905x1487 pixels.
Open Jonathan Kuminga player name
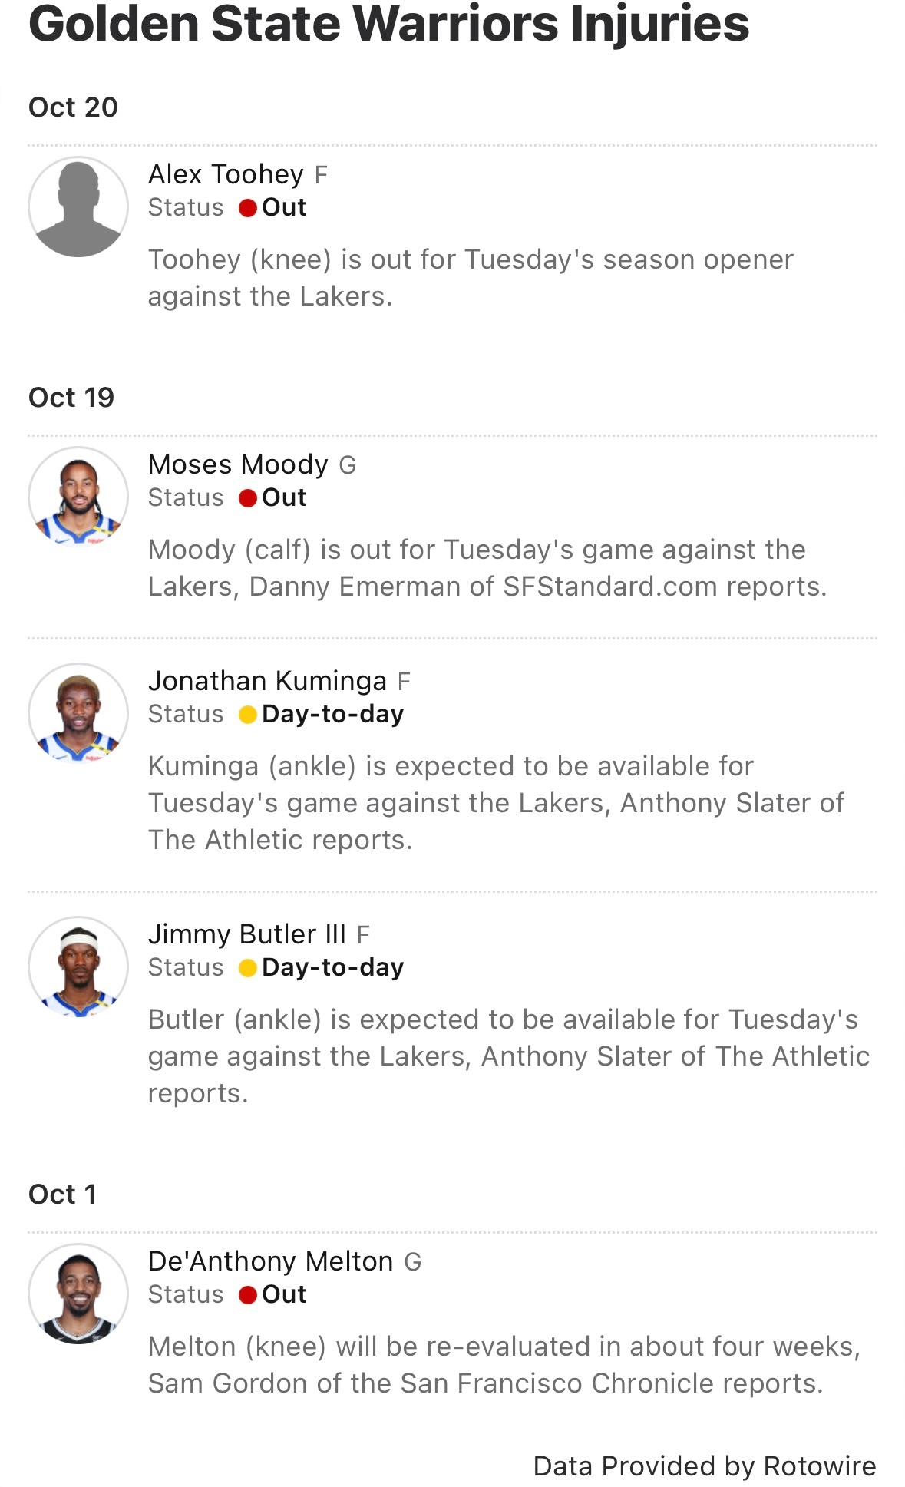pyautogui.click(x=267, y=681)
